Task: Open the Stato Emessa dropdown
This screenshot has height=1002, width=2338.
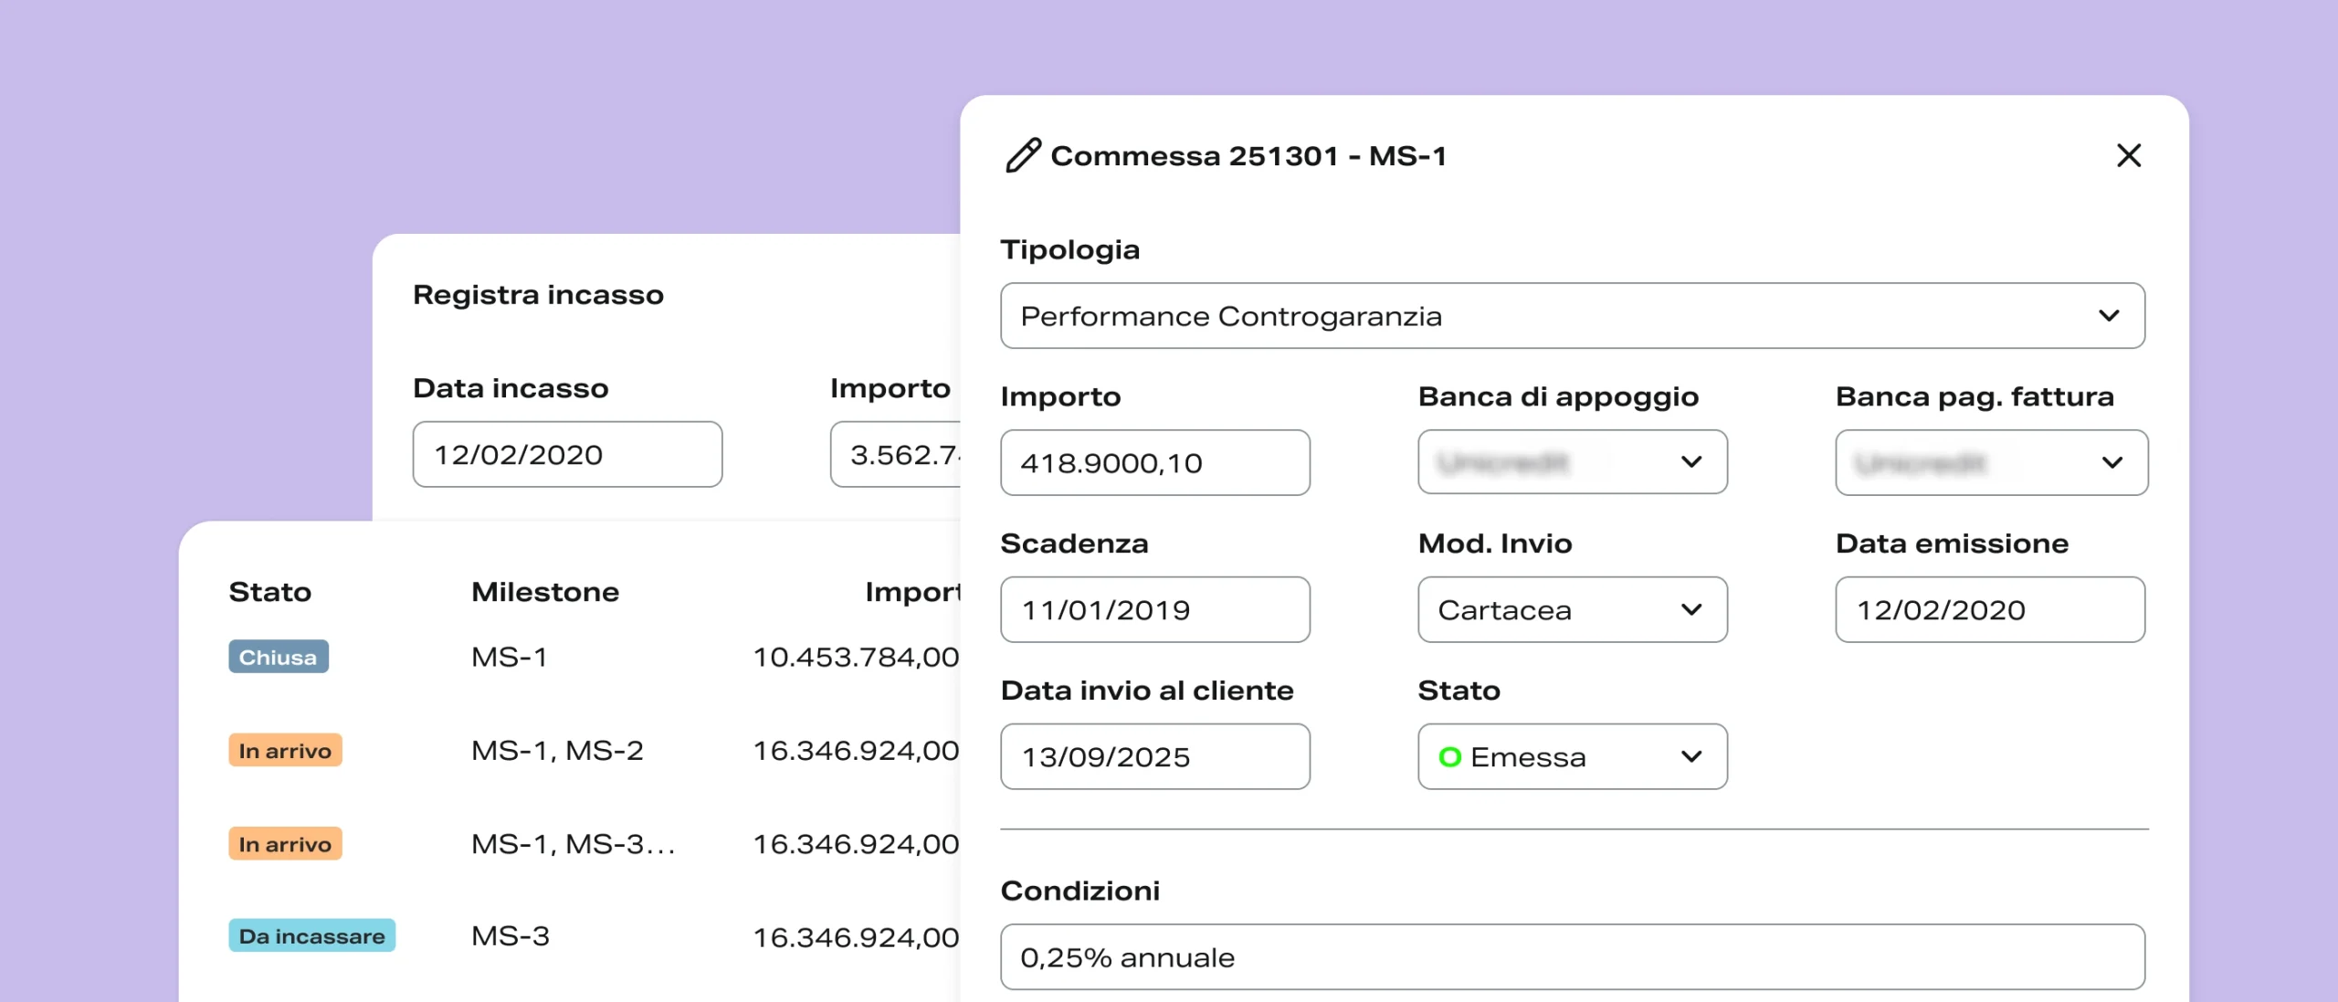Action: [1573, 756]
